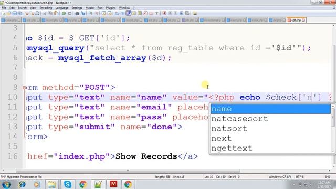Open Find with the binoculars icon
This screenshot has width=336, height=189.
(77, 13)
